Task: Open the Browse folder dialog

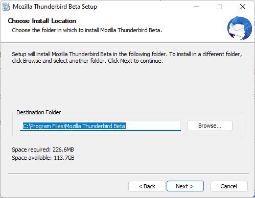Action: (x=210, y=126)
